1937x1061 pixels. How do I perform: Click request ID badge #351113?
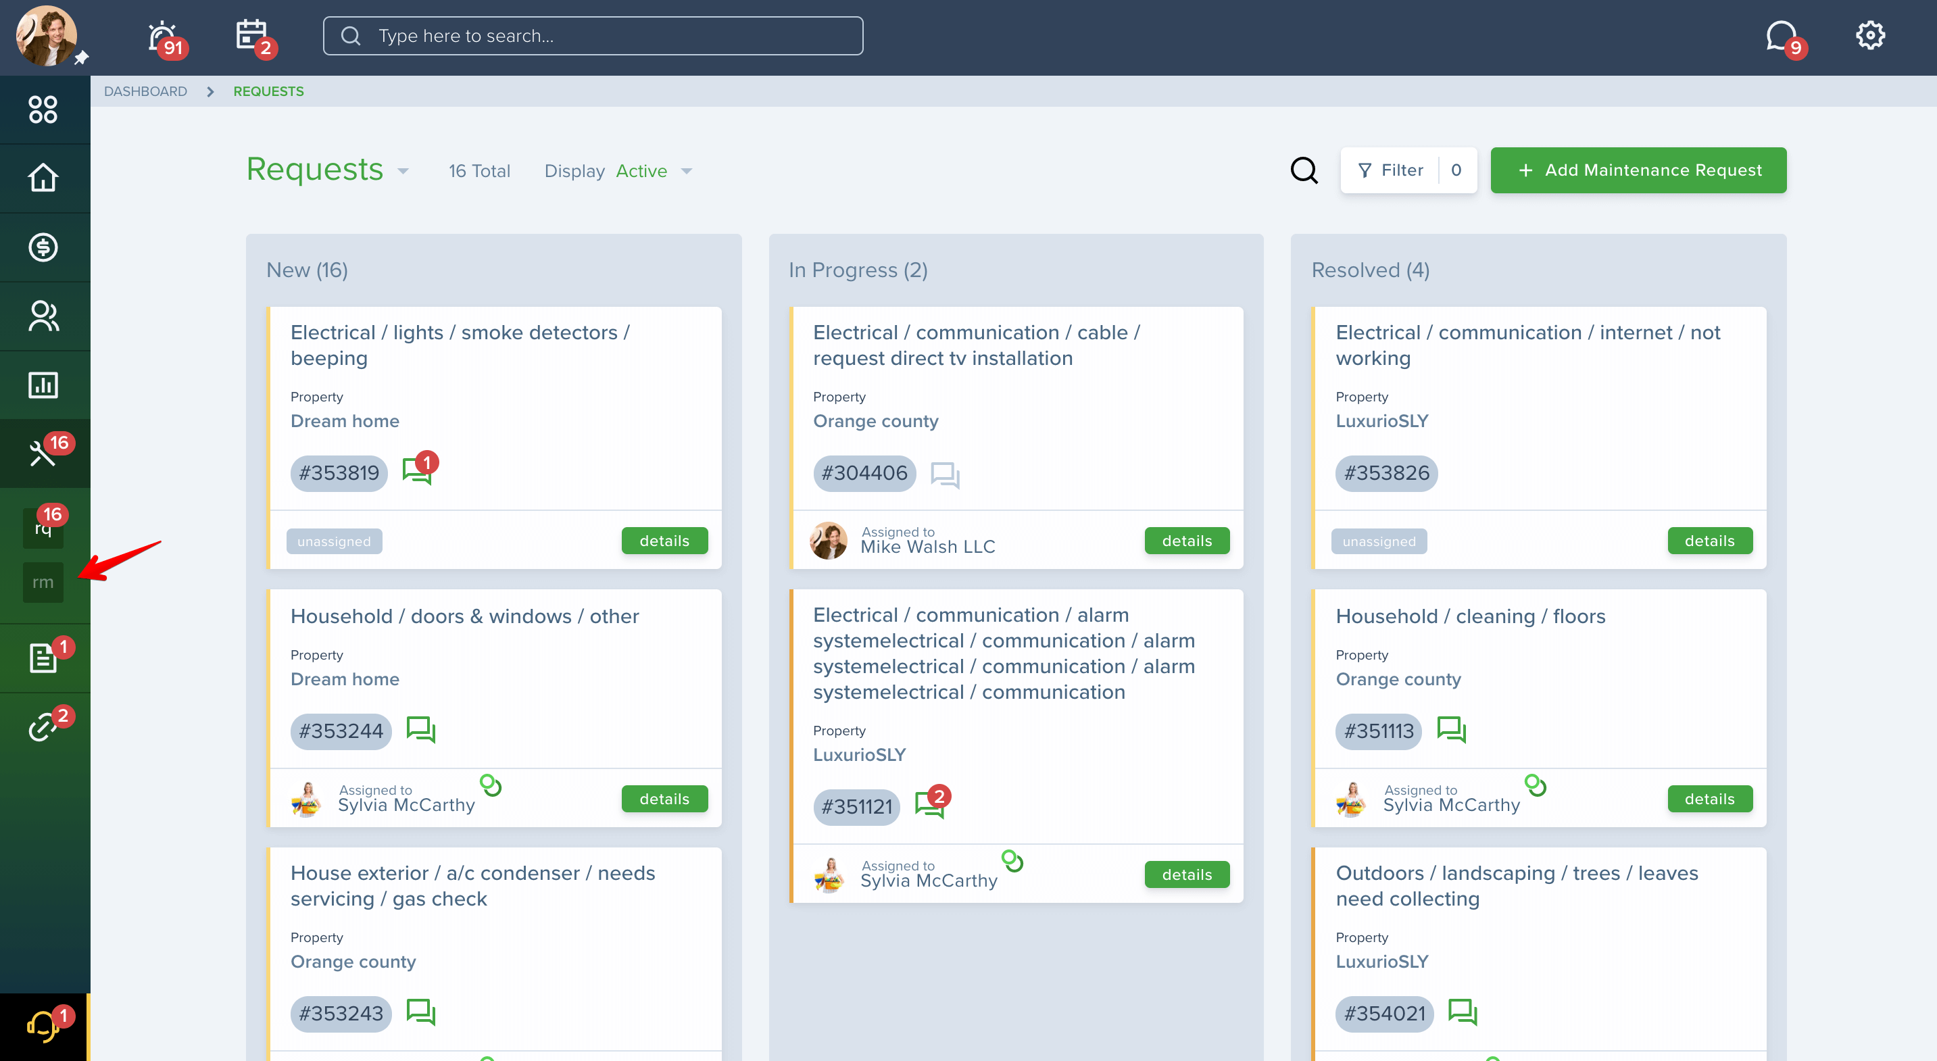[1378, 731]
